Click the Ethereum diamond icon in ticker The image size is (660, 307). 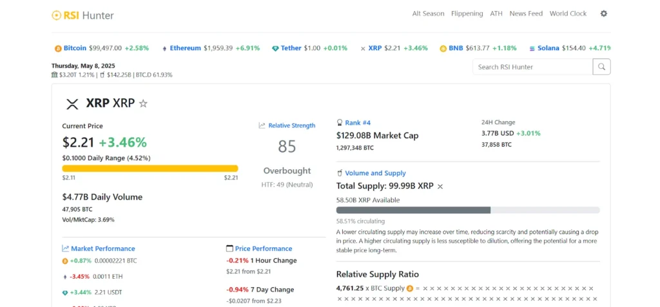[x=164, y=48]
